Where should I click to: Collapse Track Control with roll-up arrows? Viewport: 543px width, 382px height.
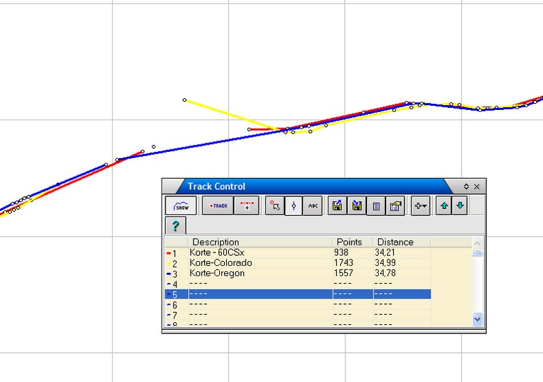(466, 187)
